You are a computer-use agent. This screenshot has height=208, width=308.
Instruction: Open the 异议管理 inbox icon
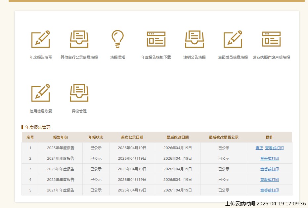click(79, 93)
